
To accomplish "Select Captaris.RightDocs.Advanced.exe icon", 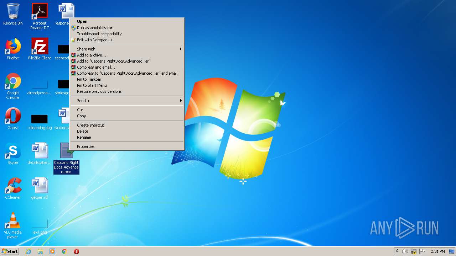I will pyautogui.click(x=66, y=158).
